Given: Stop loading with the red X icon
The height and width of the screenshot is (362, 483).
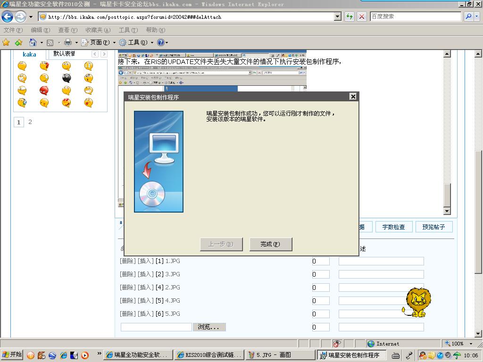Looking at the screenshot, I should coord(362,16).
